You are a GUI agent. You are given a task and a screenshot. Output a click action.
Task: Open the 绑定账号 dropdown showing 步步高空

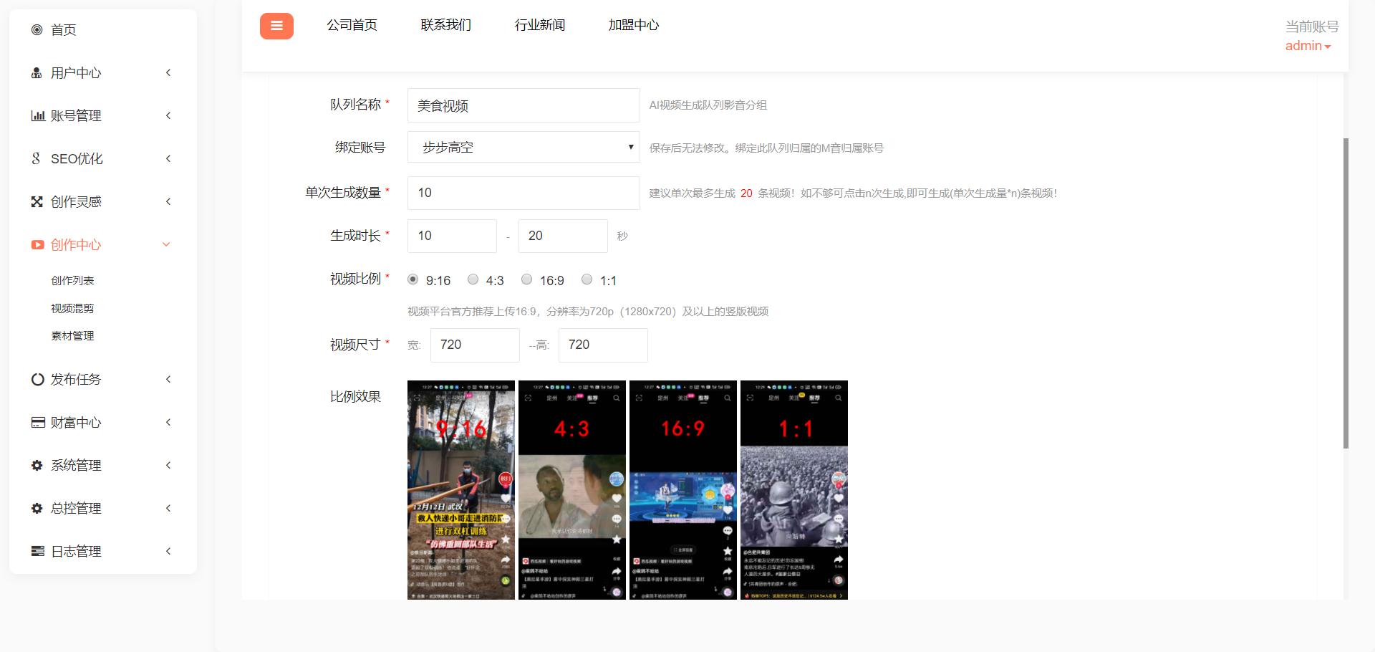pos(524,148)
